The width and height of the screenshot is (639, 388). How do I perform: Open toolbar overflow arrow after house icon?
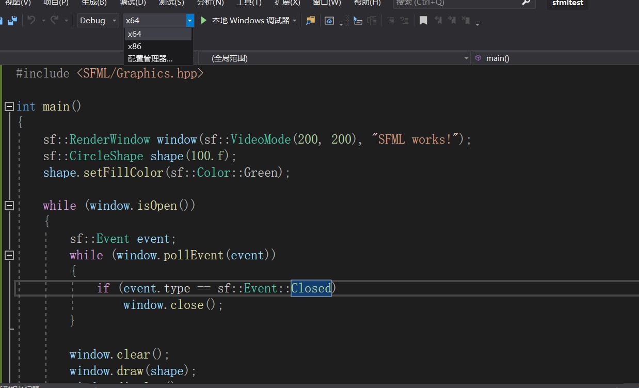coord(341,23)
